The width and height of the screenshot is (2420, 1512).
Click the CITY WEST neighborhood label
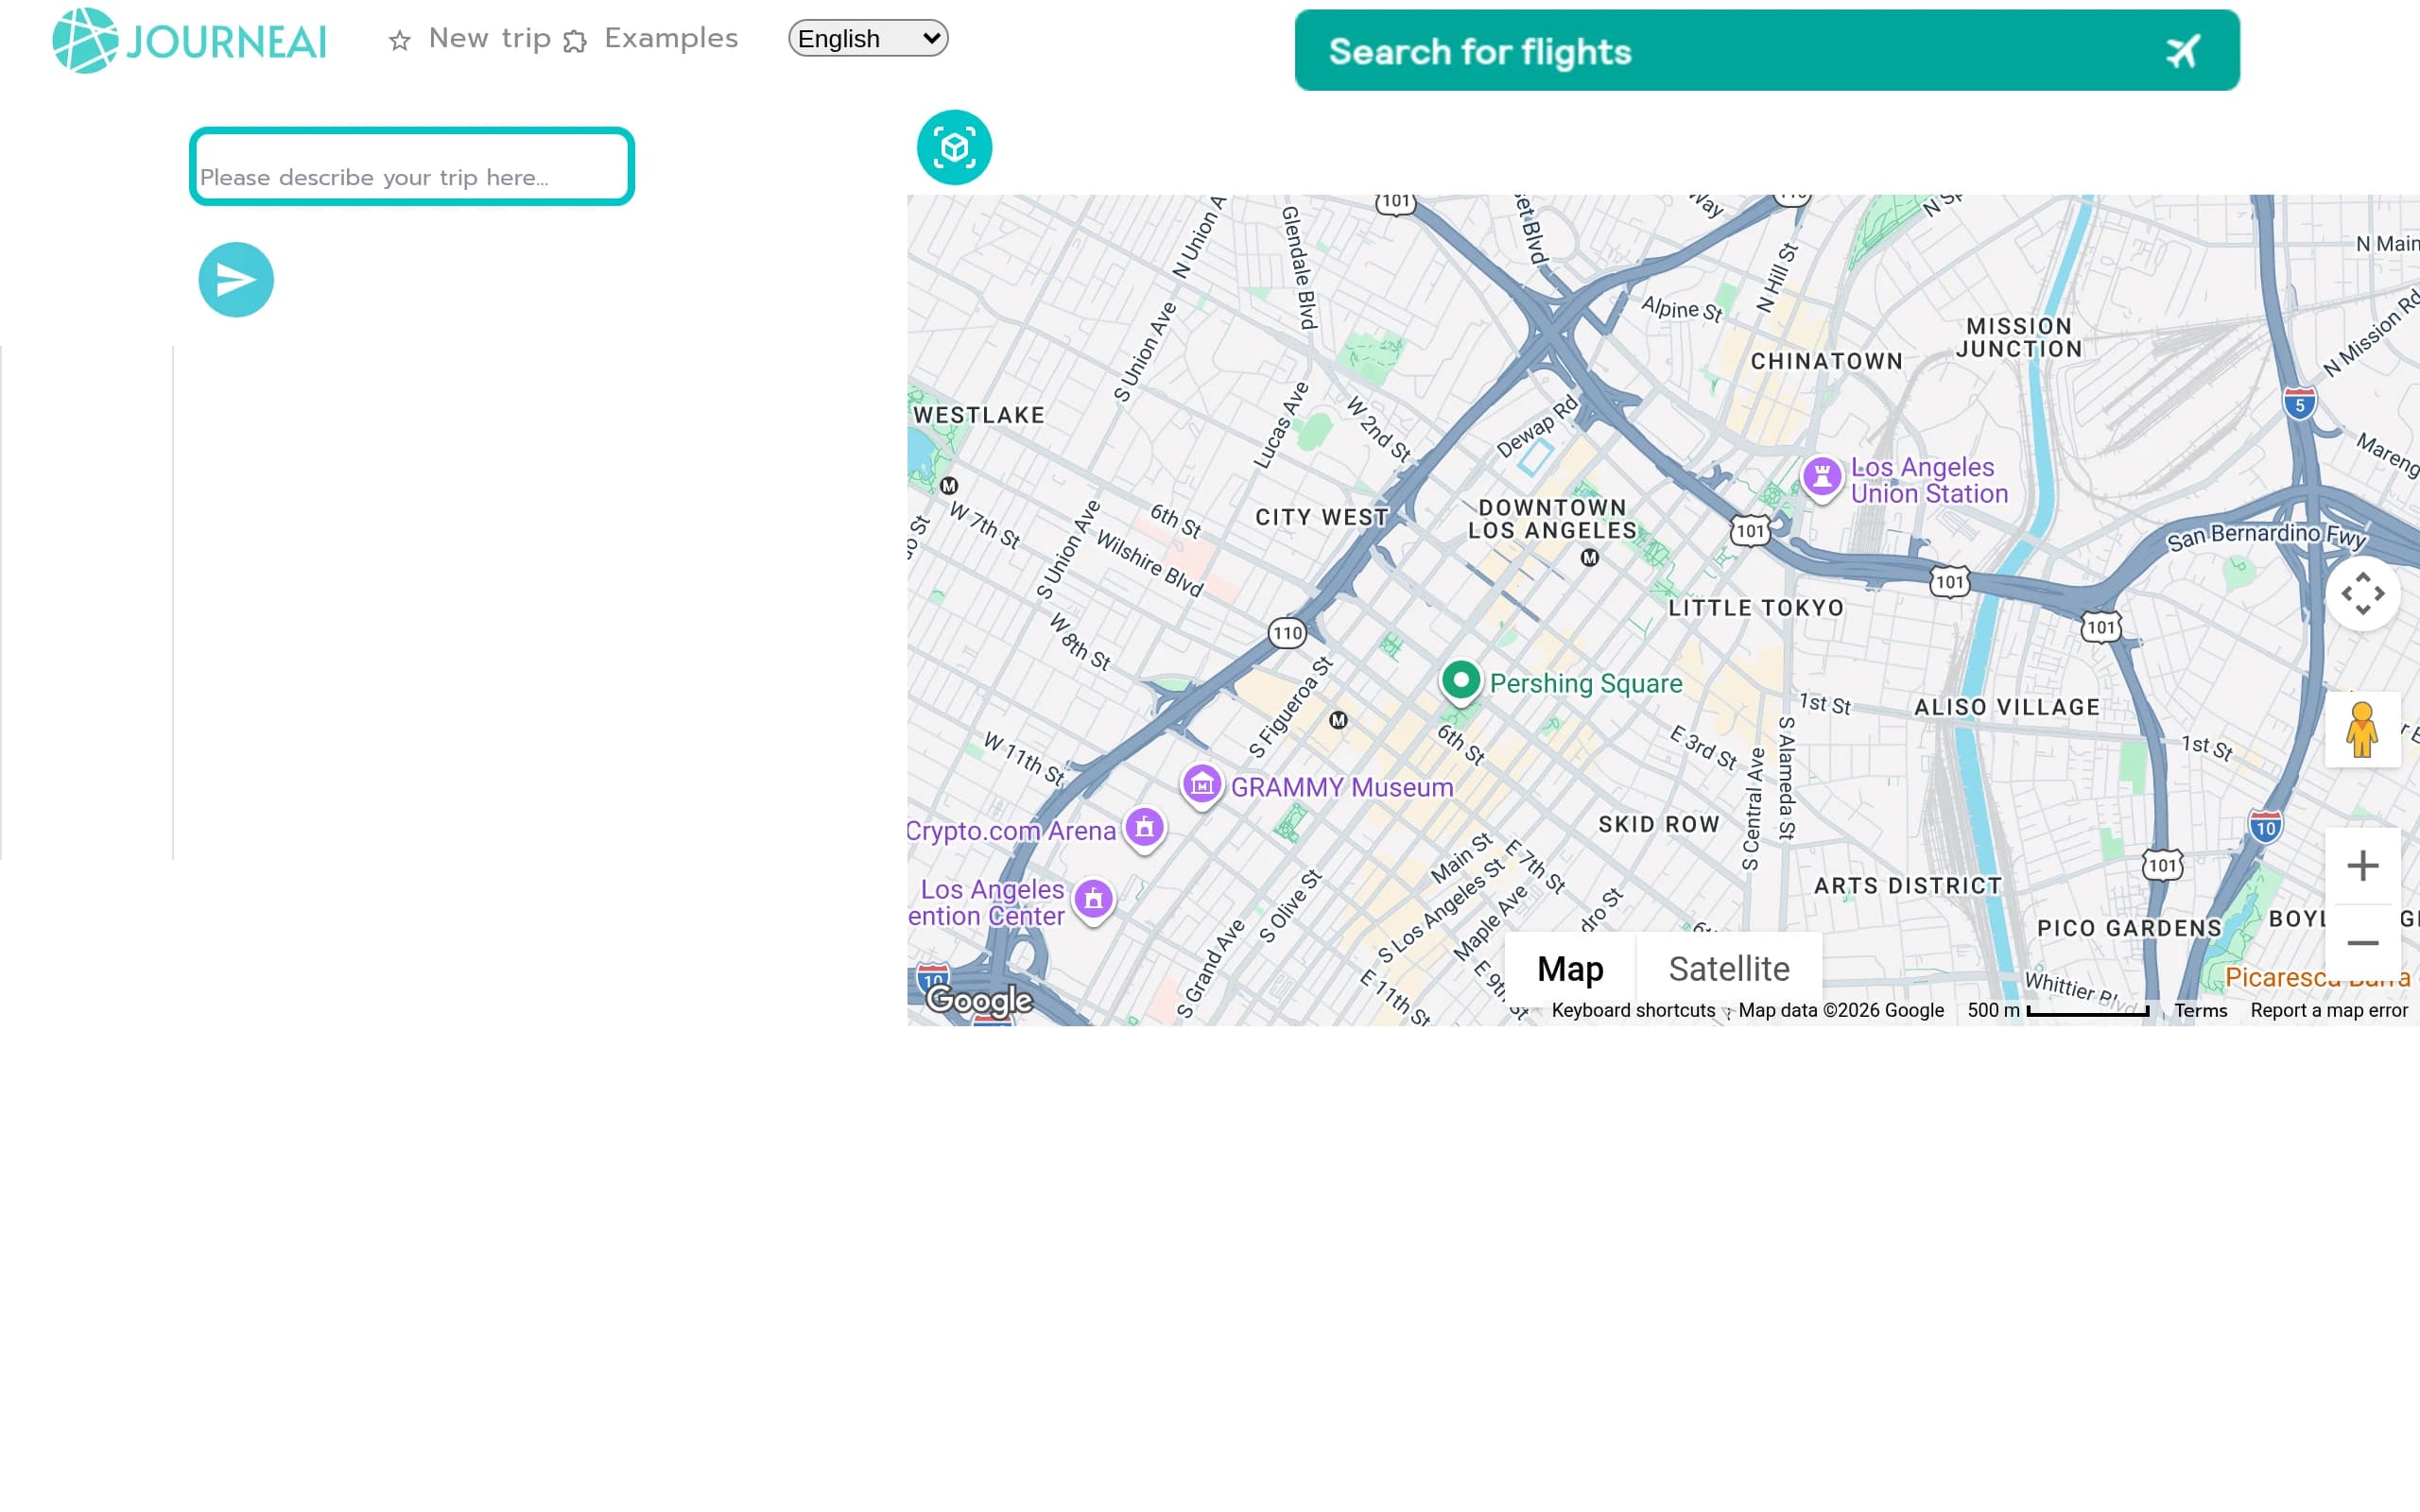[x=1322, y=517]
